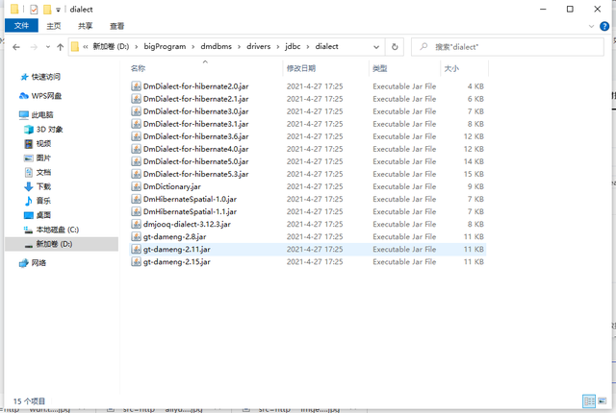Open 文档 folder in the sidebar
616x413 pixels.
point(43,173)
